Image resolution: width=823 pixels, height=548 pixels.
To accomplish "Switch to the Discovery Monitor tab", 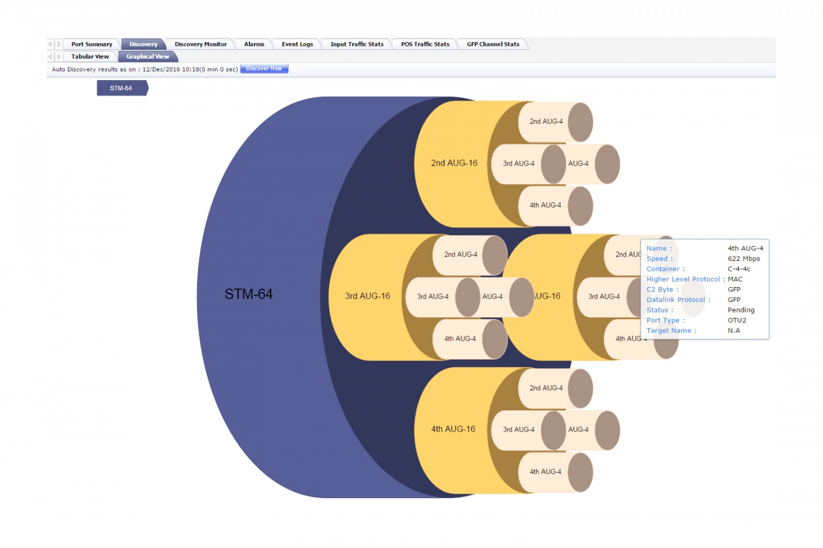I will (201, 44).
